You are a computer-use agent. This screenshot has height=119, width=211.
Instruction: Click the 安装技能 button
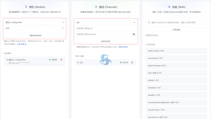tap(176, 30)
